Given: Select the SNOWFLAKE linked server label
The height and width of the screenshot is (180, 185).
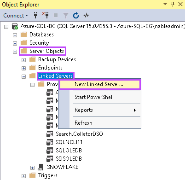Looking at the screenshot, I should pyautogui.click(x=63, y=167).
